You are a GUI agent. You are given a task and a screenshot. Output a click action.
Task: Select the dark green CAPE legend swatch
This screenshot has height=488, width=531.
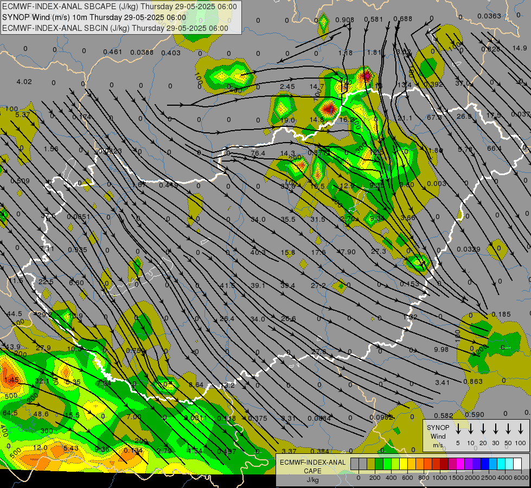(379, 464)
